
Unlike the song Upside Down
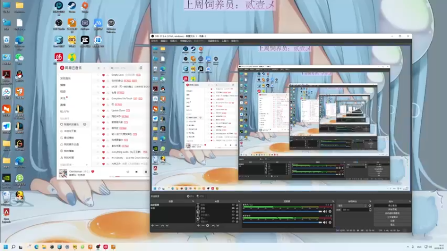pos(103,110)
